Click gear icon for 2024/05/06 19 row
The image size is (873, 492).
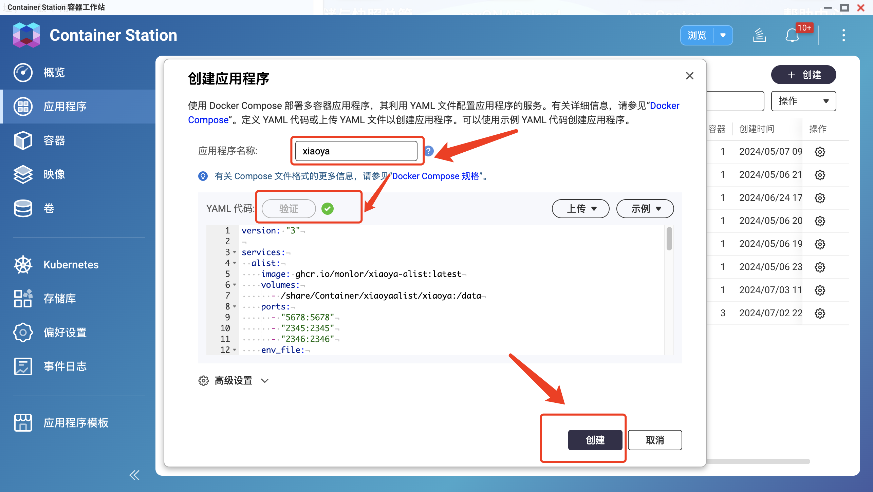(x=820, y=244)
